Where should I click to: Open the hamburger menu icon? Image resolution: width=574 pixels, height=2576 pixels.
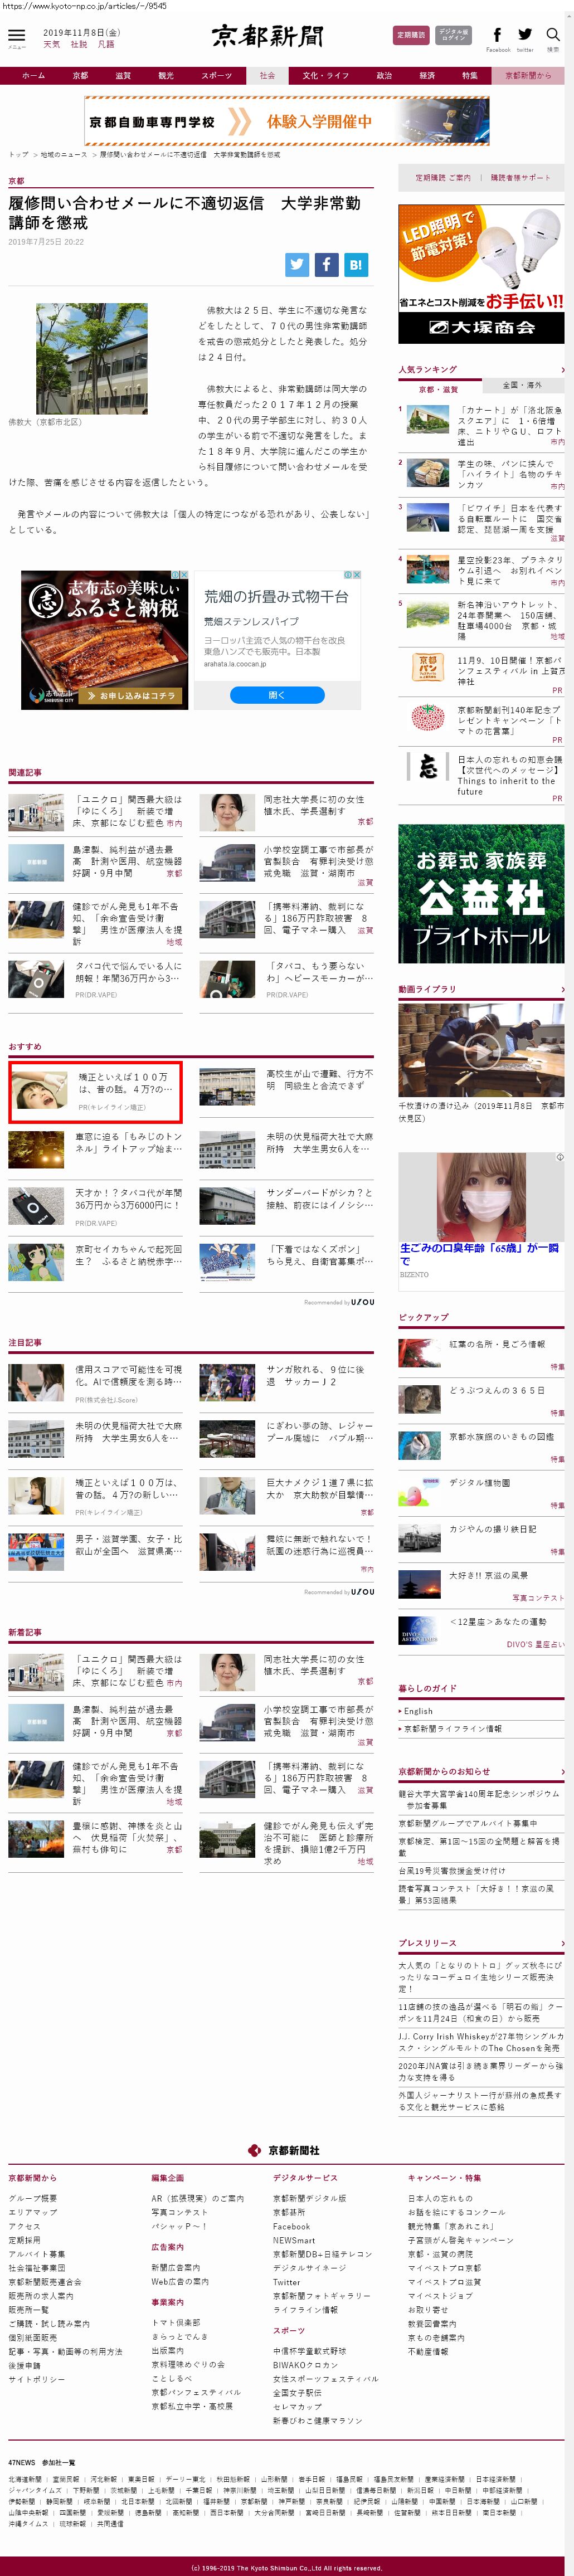pos(17,36)
